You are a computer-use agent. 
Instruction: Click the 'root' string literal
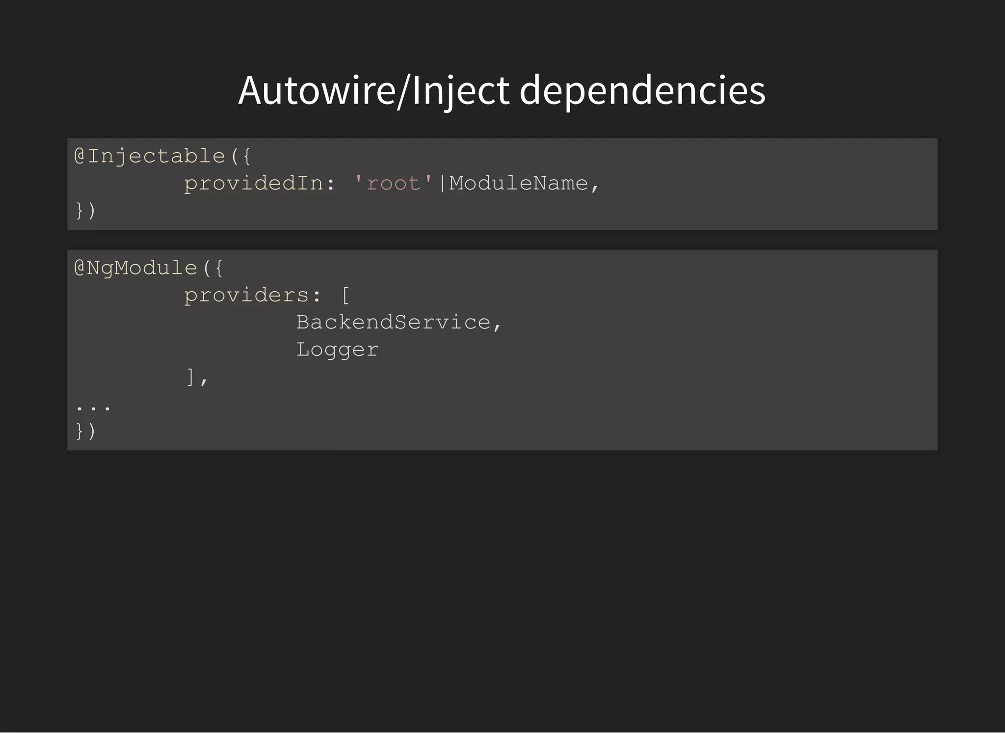393,184
